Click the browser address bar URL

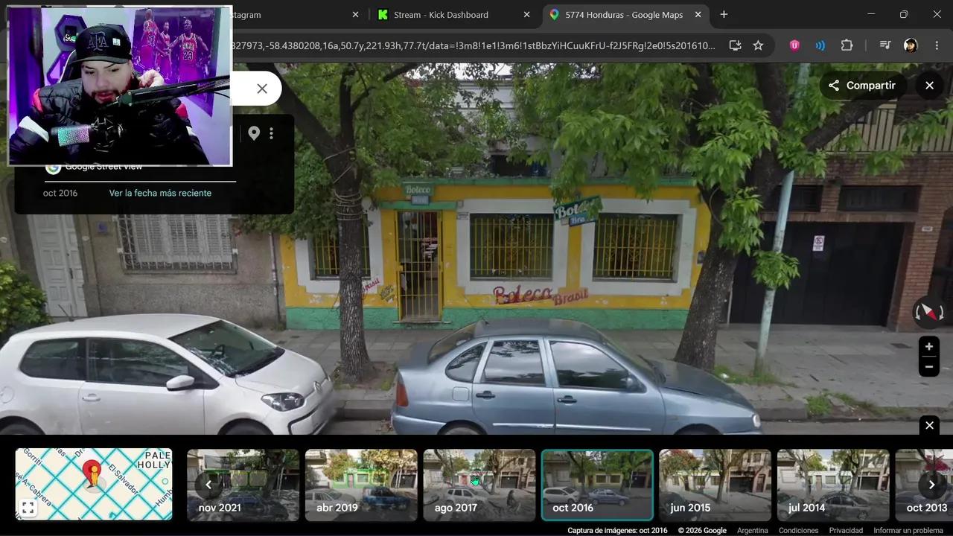473,45
